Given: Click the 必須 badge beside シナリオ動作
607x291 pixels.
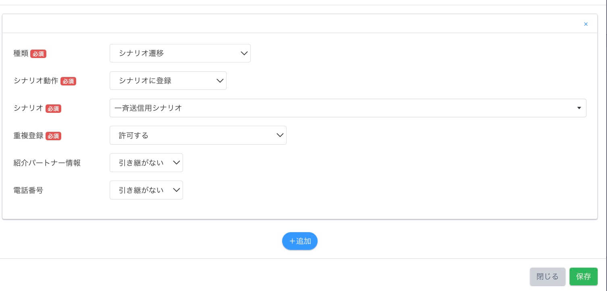Looking at the screenshot, I should (x=68, y=81).
